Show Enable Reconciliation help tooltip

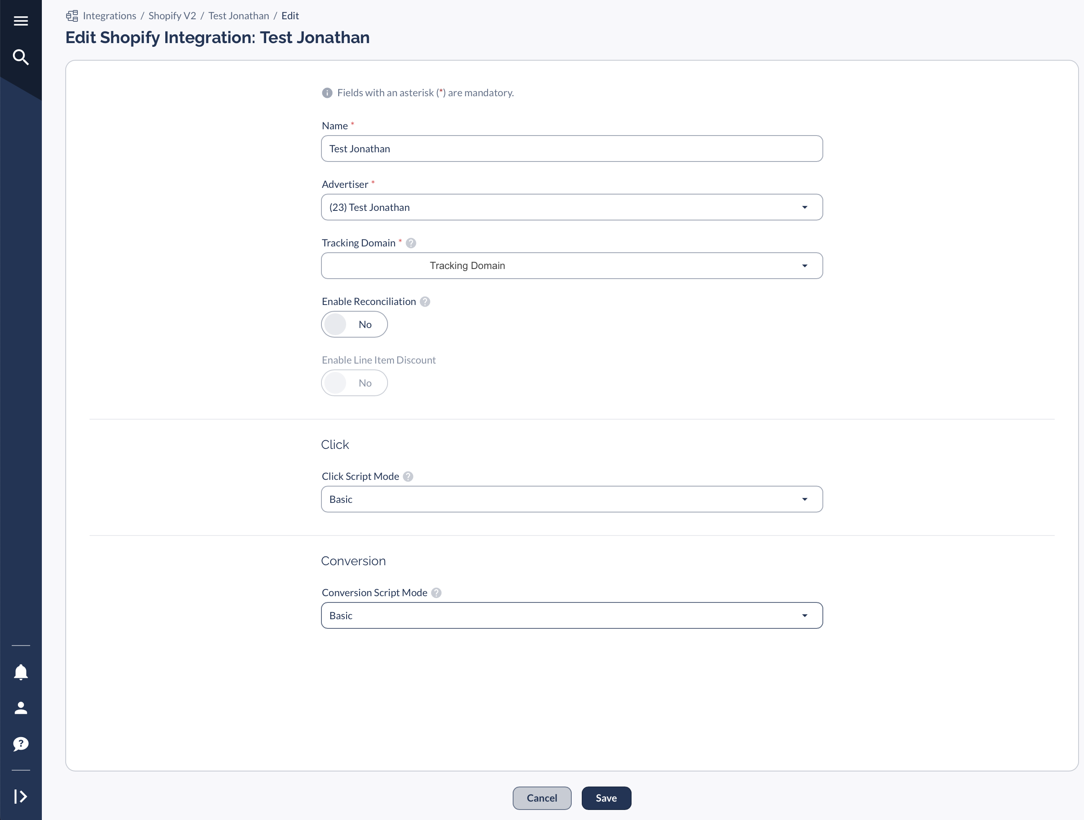pos(425,302)
